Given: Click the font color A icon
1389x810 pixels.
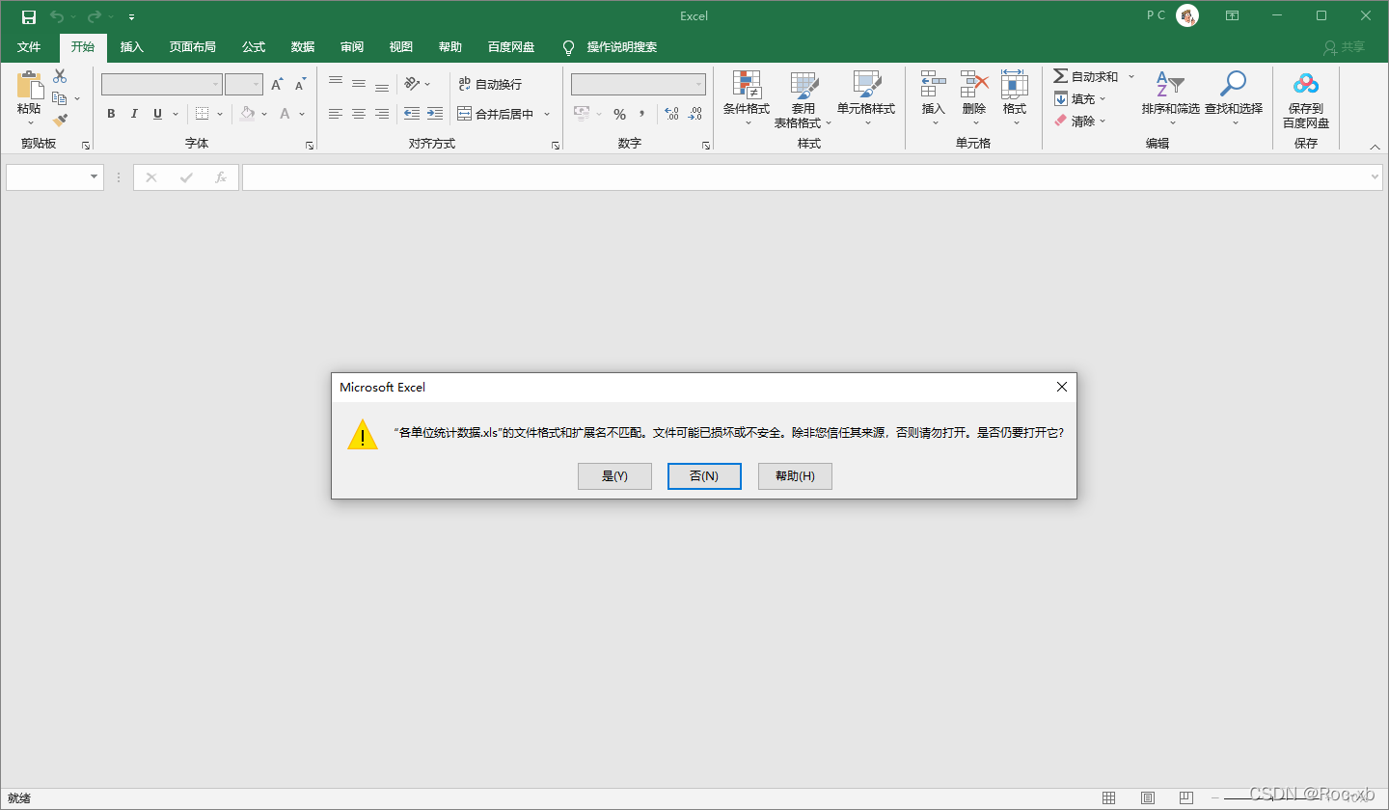Looking at the screenshot, I should coord(286,114).
